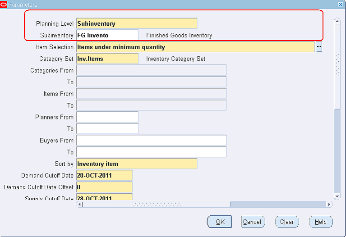Click the Subinventory field showing FG Invento

(107, 35)
